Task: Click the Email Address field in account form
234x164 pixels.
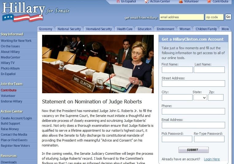Action: click(193, 125)
